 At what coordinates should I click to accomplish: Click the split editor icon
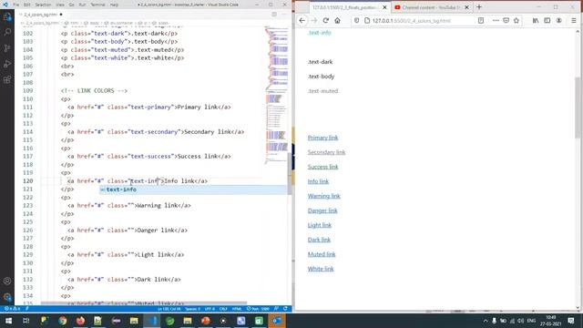click(x=274, y=15)
